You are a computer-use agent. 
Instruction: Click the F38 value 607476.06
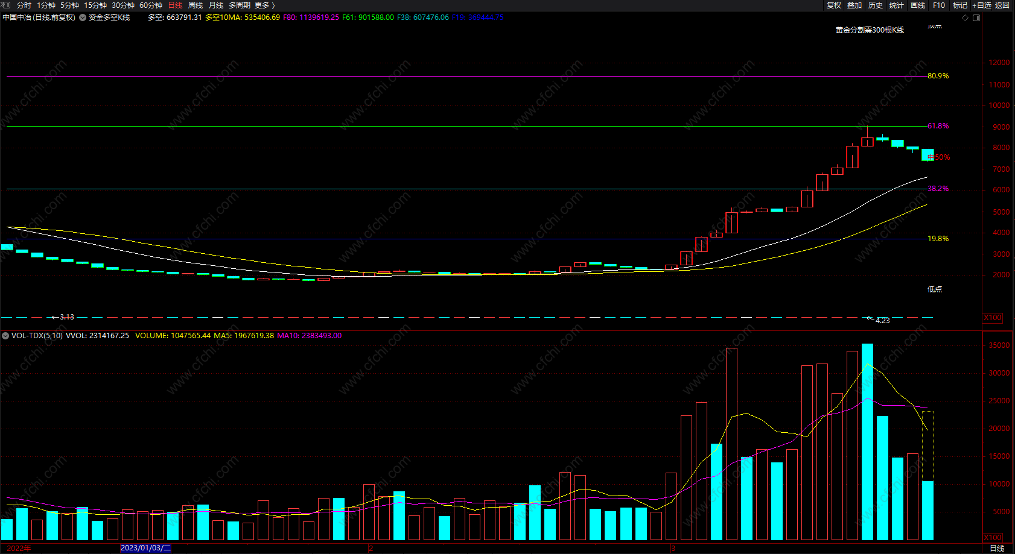click(x=431, y=17)
